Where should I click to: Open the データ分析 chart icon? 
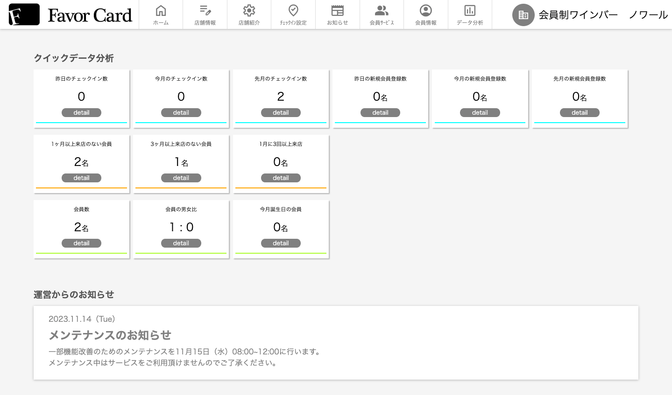[x=469, y=10]
